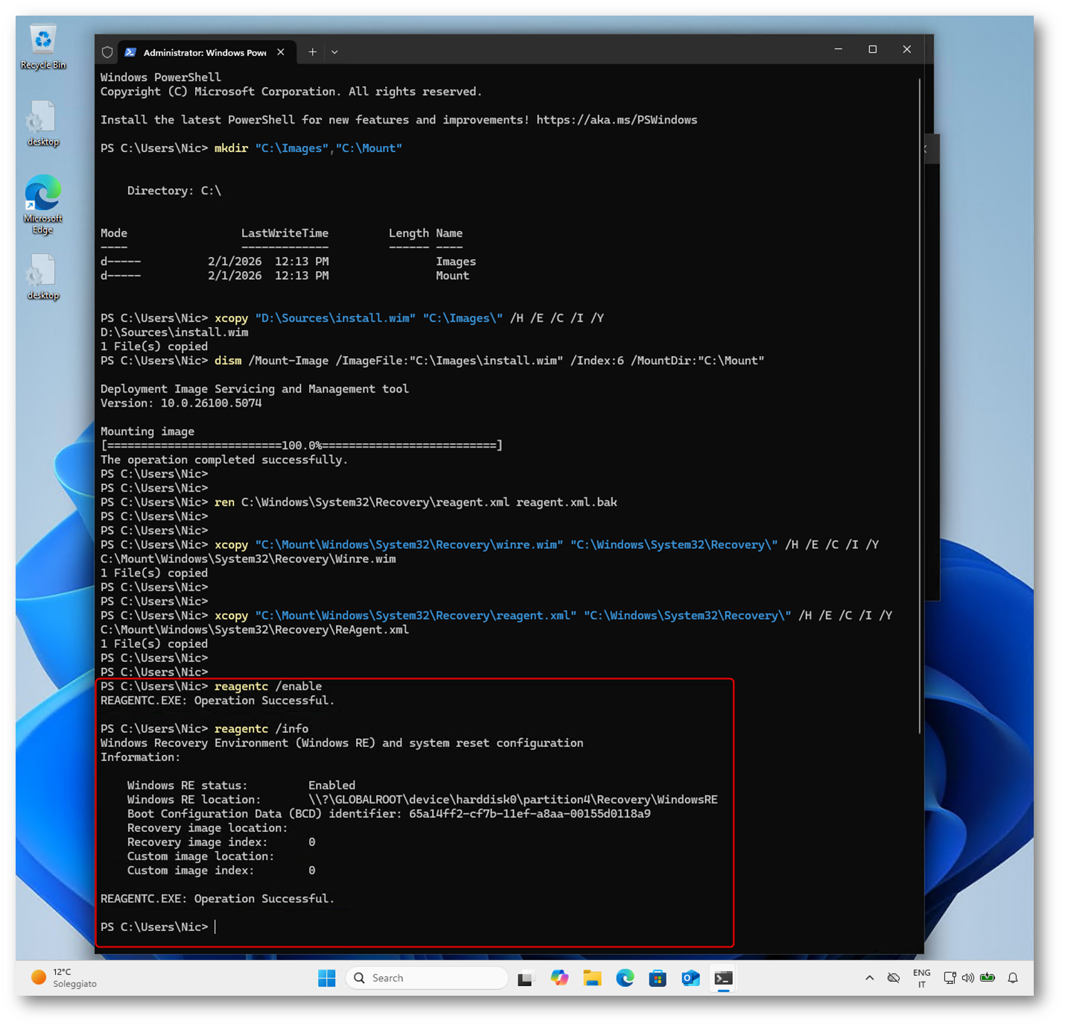Image resolution: width=1065 pixels, height=1027 pixels.
Task: Select the Administrator: Windows PowerShell tab
Action: (x=200, y=52)
